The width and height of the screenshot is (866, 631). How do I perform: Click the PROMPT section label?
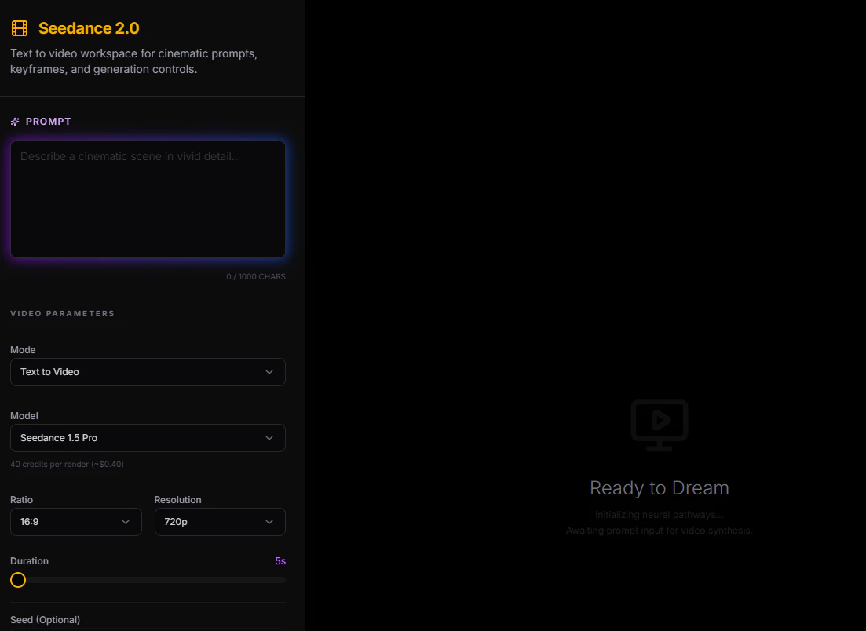click(x=47, y=121)
